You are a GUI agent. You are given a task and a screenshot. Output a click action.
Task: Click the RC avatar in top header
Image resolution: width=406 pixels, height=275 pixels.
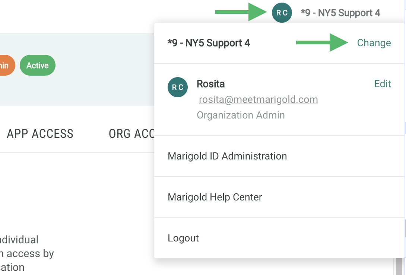click(282, 13)
